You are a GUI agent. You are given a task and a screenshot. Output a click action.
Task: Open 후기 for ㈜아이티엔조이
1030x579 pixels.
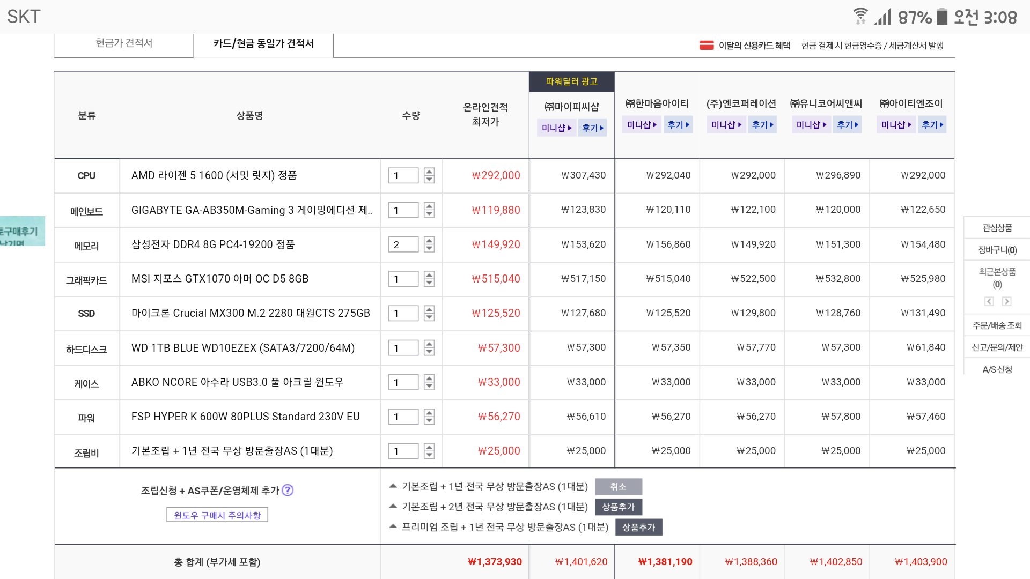[x=932, y=124]
